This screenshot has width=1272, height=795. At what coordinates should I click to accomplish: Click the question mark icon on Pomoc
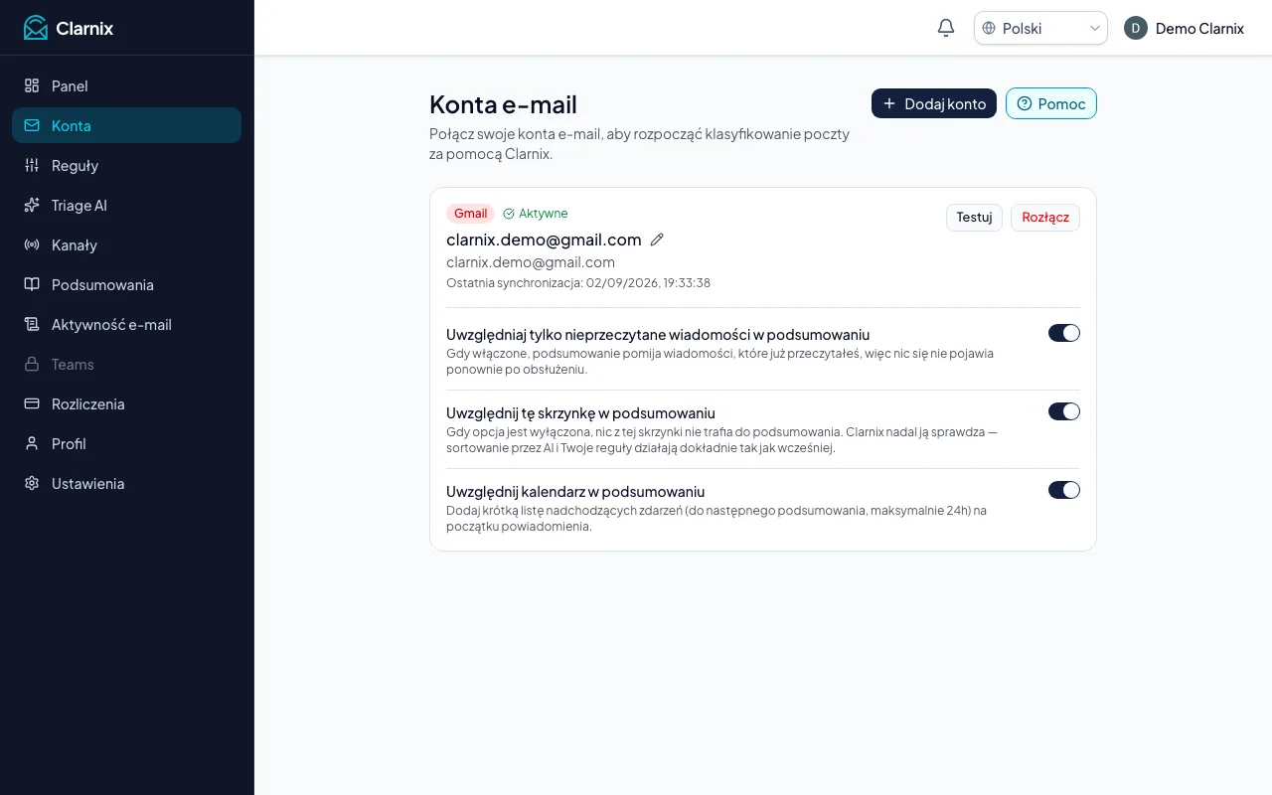1025,103
